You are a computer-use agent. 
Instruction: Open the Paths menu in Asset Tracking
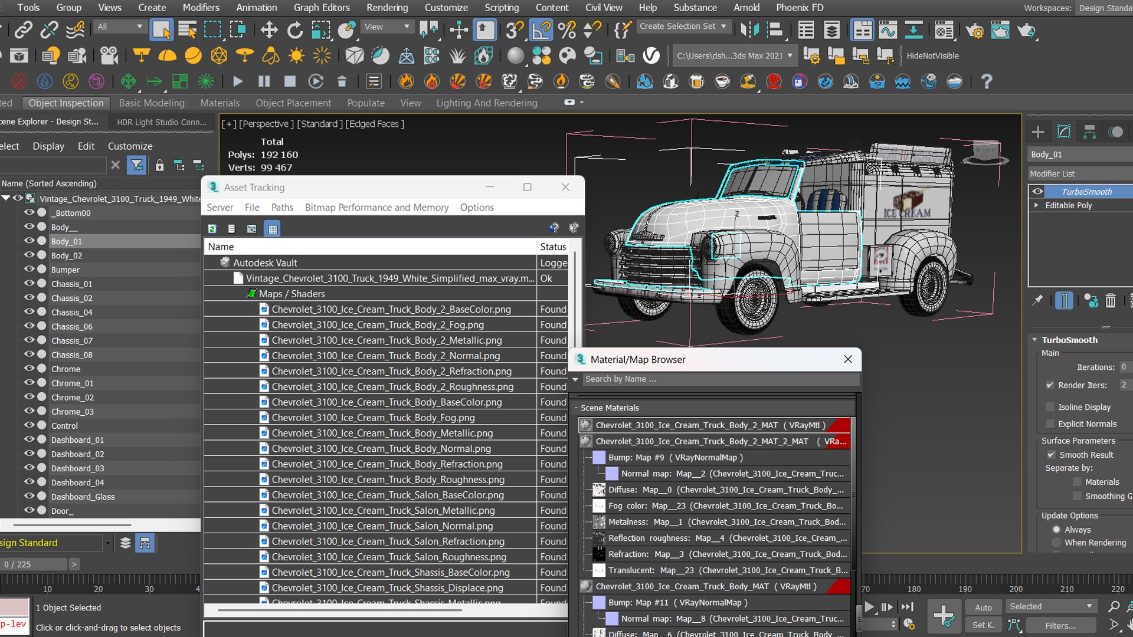click(x=282, y=208)
